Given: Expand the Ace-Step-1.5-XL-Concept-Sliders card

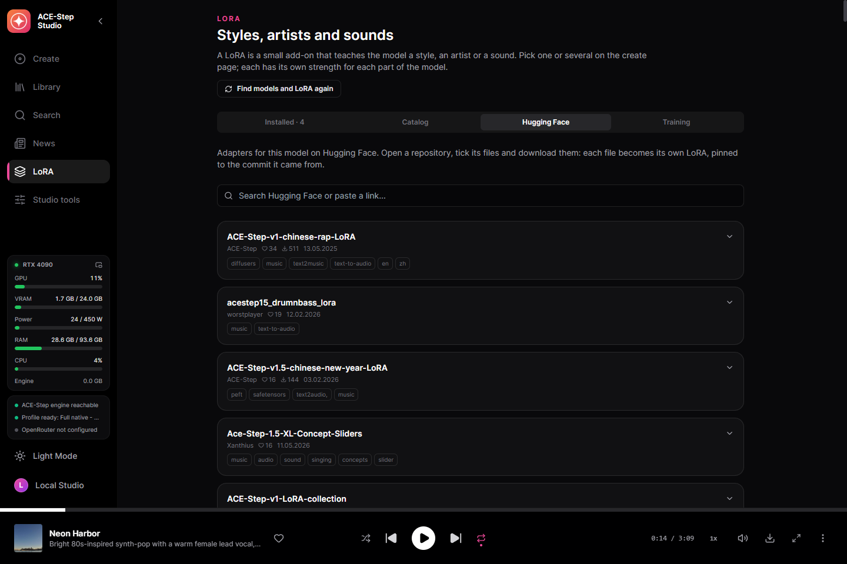Looking at the screenshot, I should [x=729, y=434].
